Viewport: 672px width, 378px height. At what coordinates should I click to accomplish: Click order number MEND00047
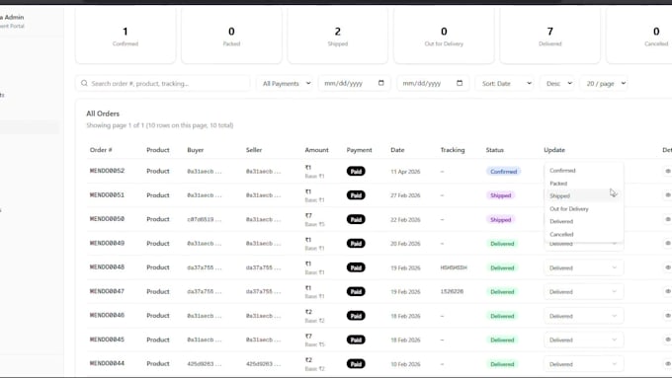(107, 291)
